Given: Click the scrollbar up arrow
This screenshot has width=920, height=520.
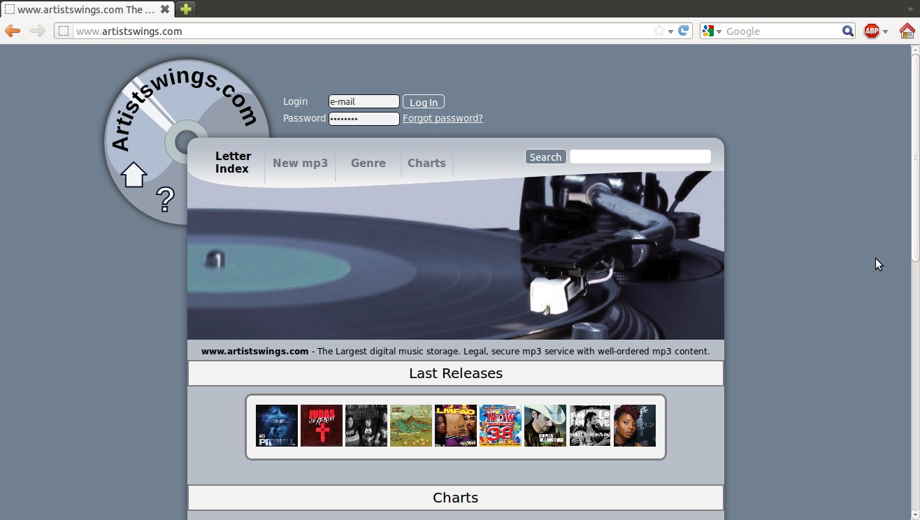Looking at the screenshot, I should coord(915,50).
